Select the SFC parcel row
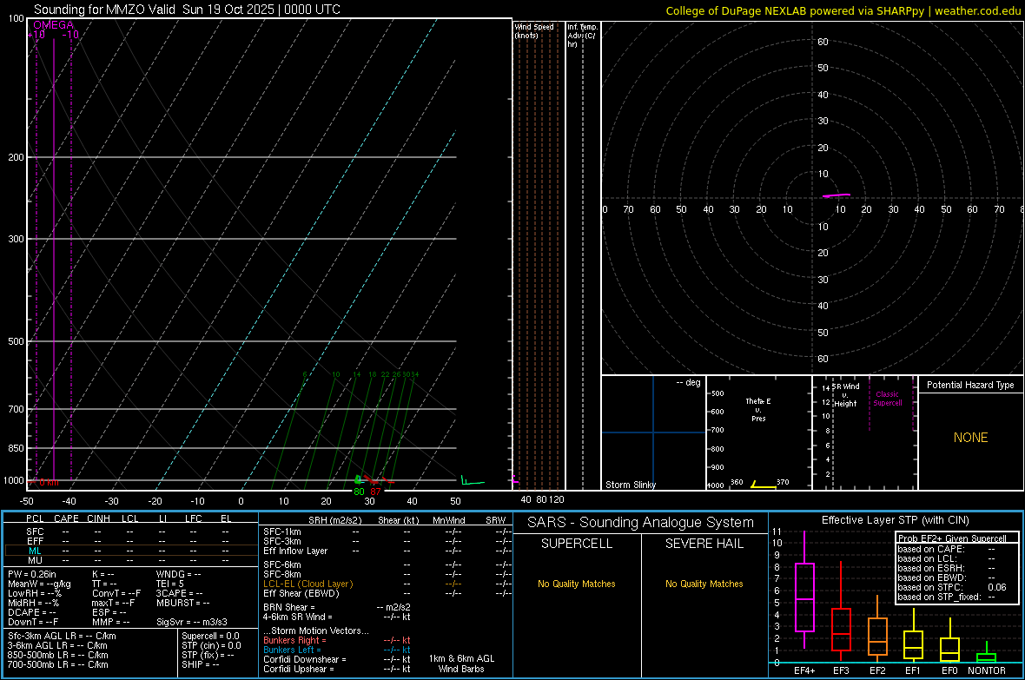 coord(35,531)
